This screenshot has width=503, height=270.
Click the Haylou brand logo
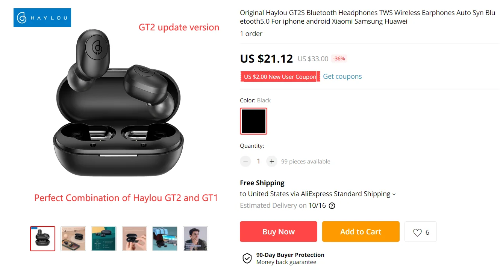point(42,18)
